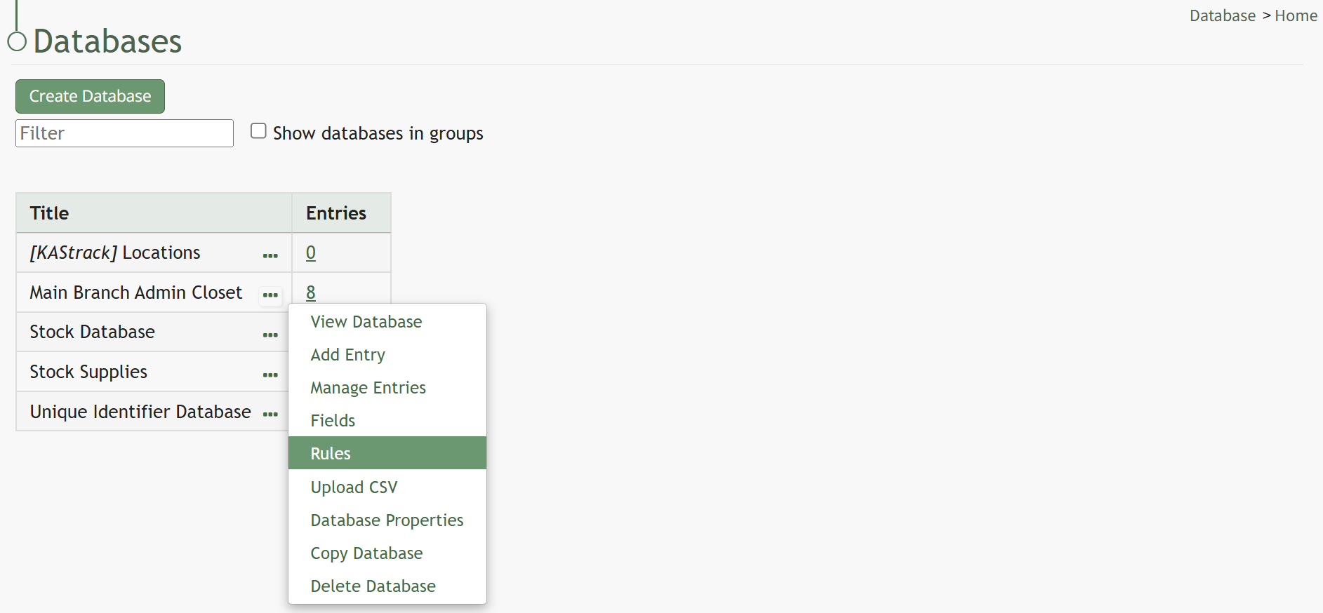Select the Main Branch Admin Closet title
Viewport: 1323px width, 613px height.
pyautogui.click(x=135, y=292)
